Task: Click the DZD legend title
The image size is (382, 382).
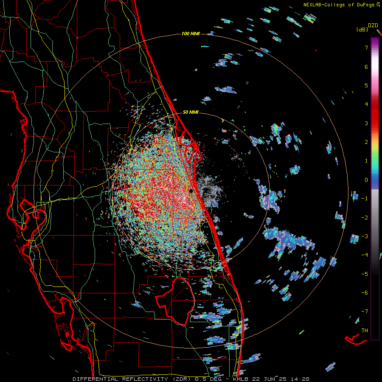Action: [x=373, y=25]
